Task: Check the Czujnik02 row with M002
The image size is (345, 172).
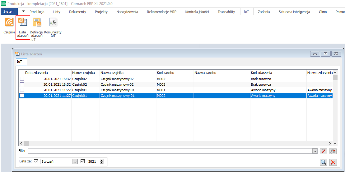Action: tap(22, 79)
